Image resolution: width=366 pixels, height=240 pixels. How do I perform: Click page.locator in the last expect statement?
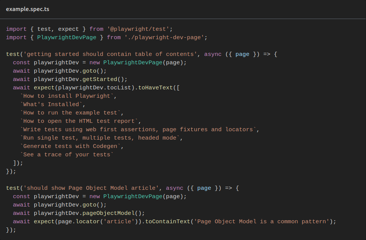(x=79, y=222)
